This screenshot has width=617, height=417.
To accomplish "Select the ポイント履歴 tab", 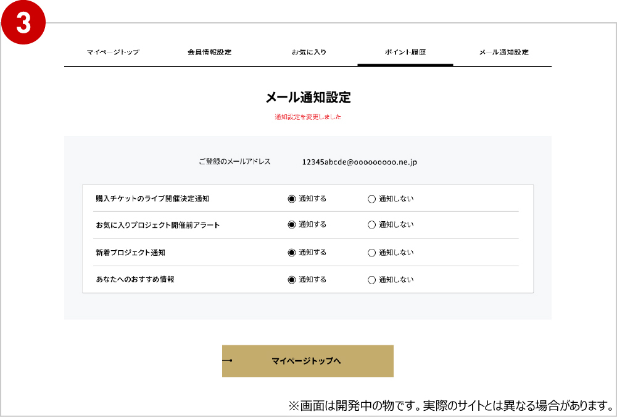I will (x=405, y=52).
